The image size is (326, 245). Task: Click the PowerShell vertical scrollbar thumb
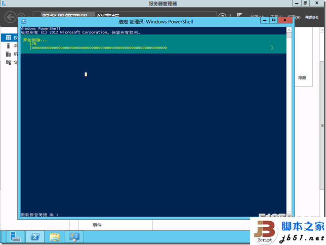pyautogui.click(x=289, y=35)
